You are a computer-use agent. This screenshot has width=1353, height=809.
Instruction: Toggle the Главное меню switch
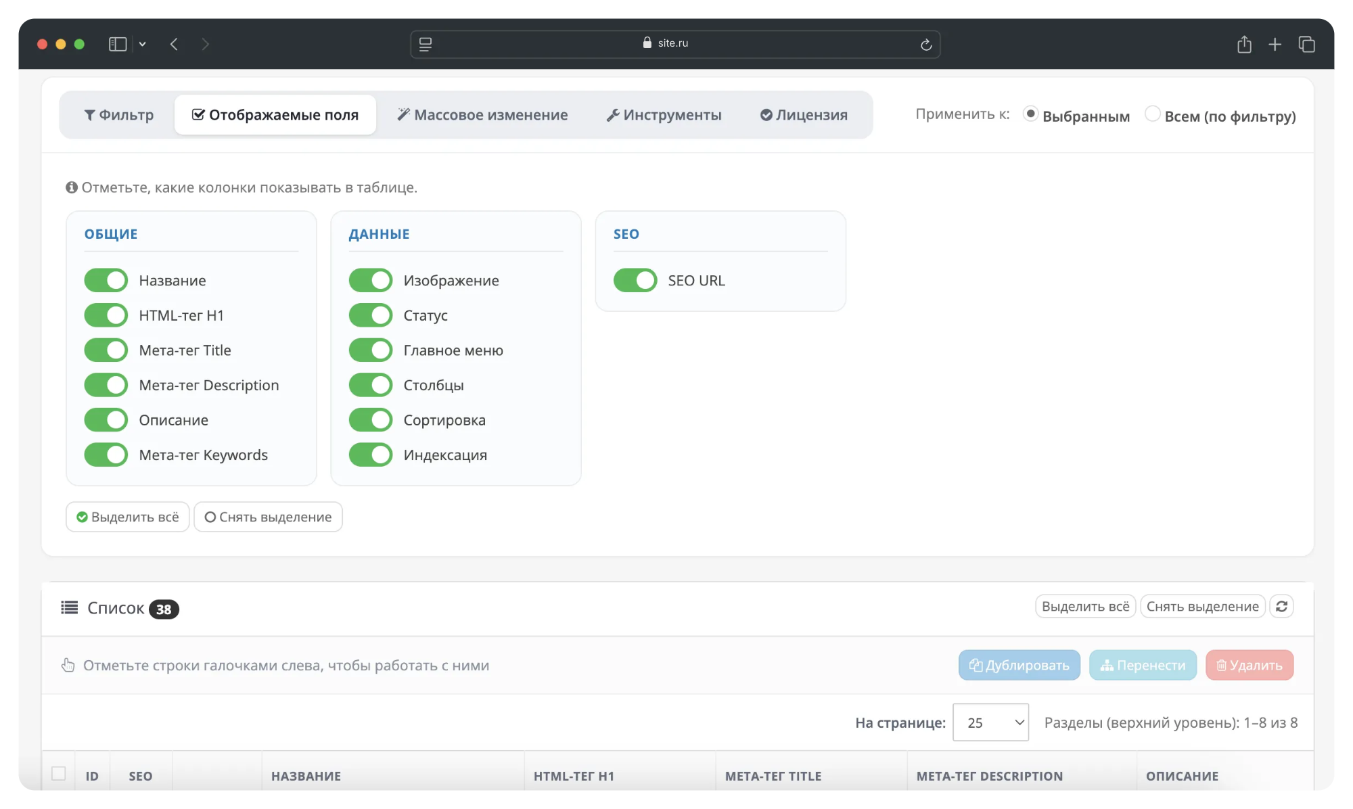[371, 350]
